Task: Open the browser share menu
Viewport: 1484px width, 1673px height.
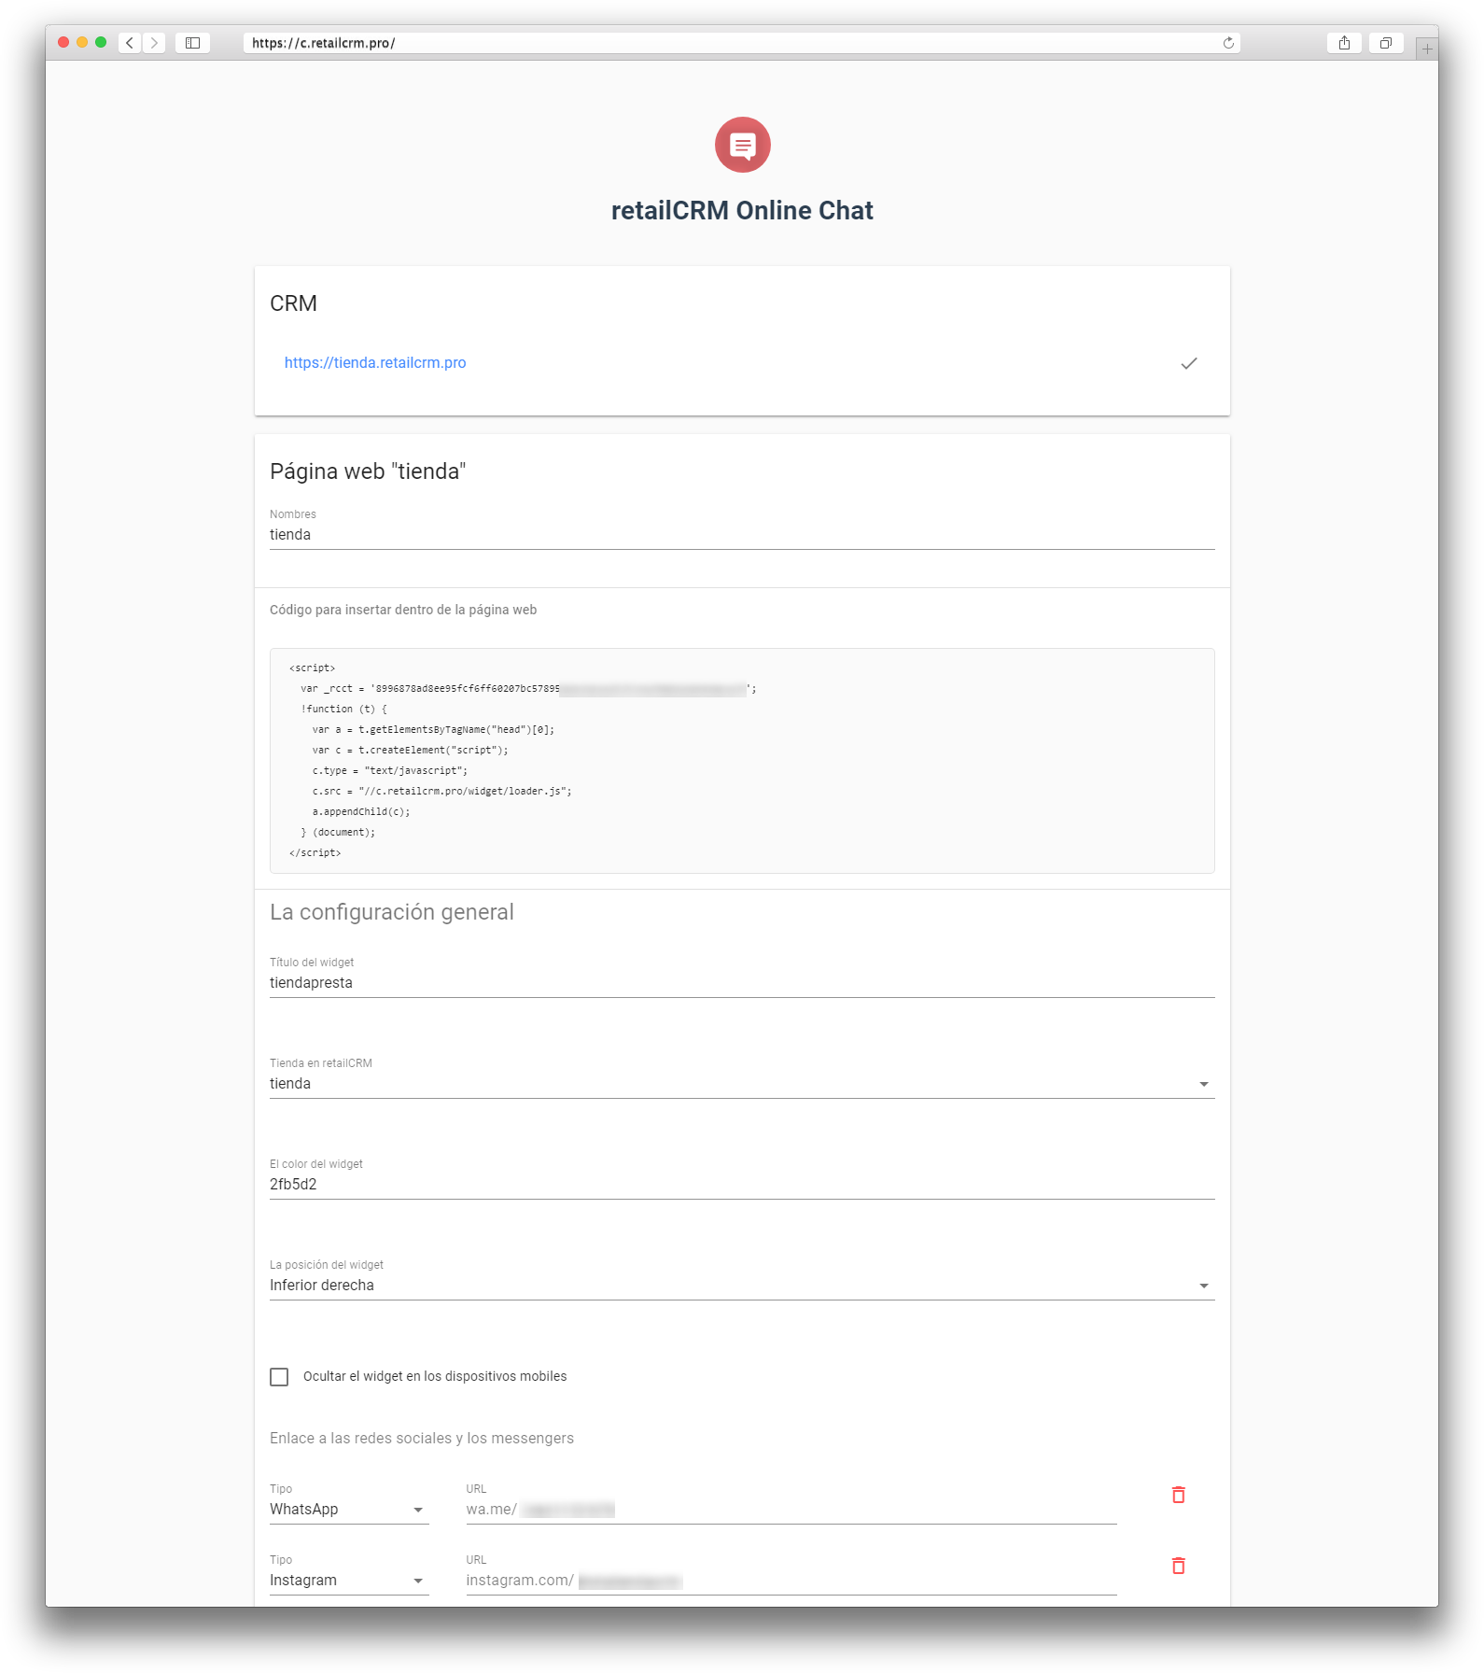Action: [x=1344, y=43]
